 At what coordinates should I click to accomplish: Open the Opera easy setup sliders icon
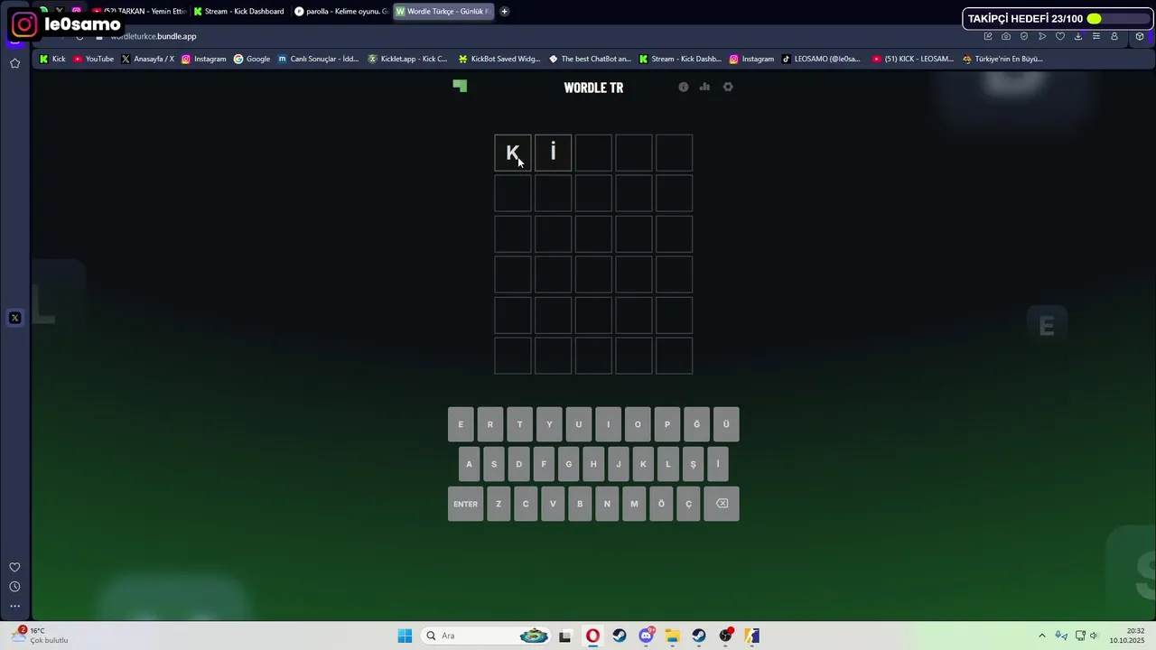pyautogui.click(x=1096, y=36)
